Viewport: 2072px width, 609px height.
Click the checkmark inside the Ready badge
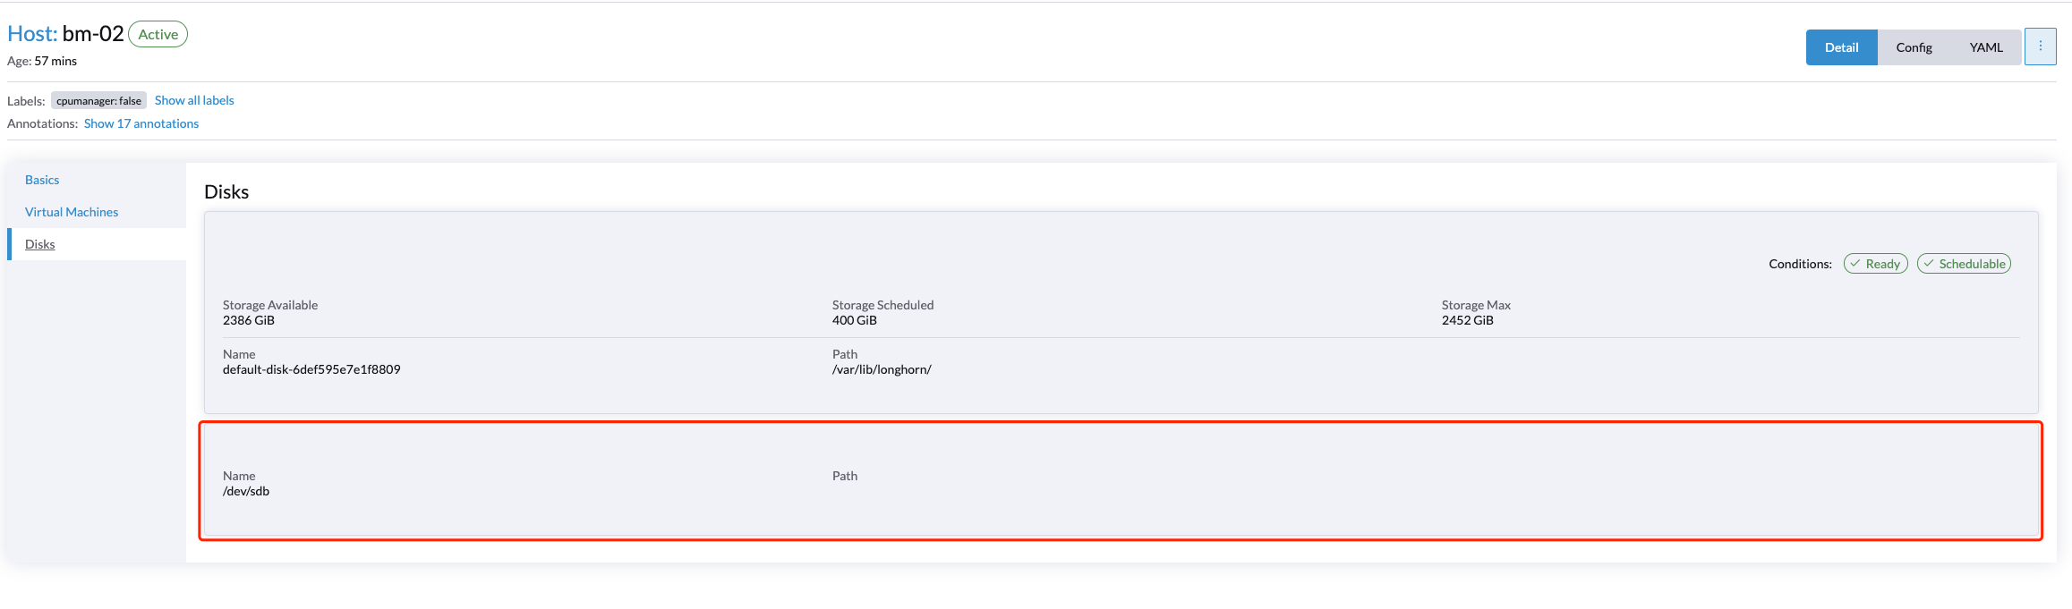click(1855, 263)
